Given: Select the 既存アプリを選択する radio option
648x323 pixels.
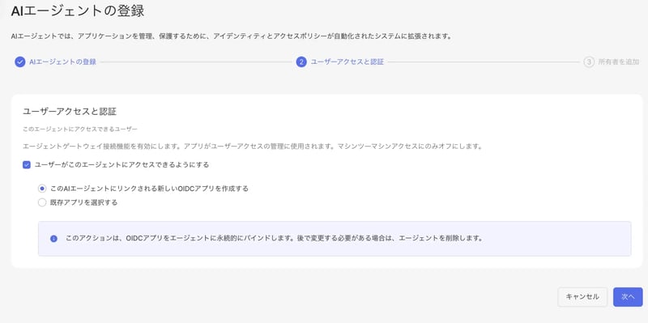Looking at the screenshot, I should pos(42,203).
